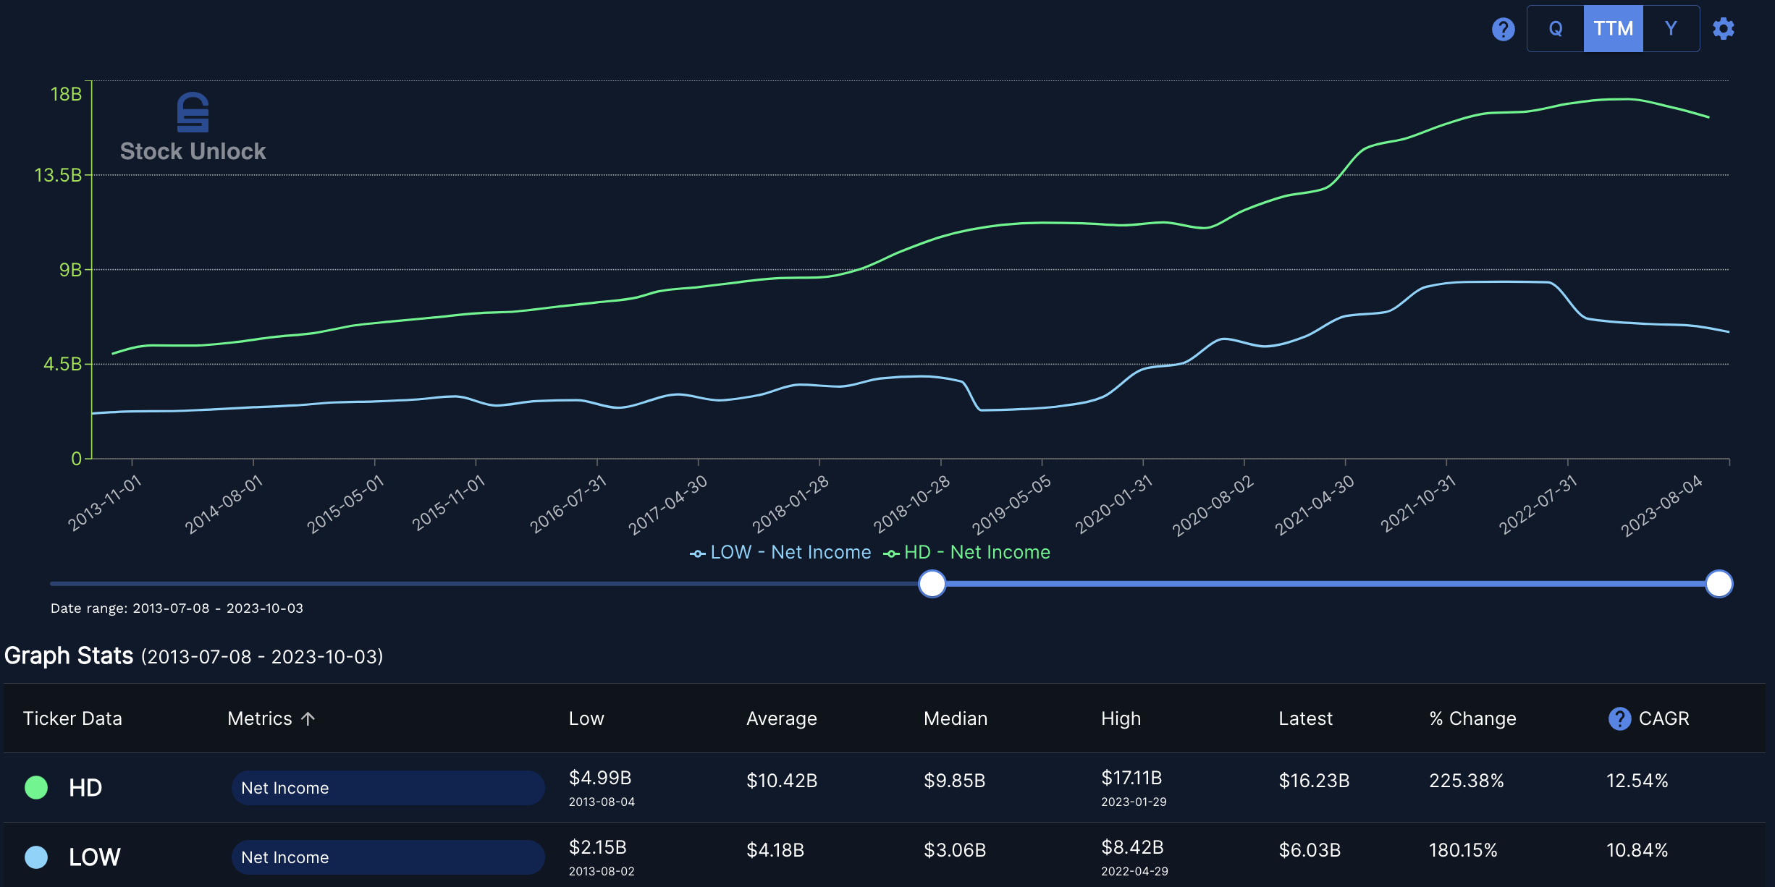
Task: Click LOW low date 2013-08-02
Action: click(602, 871)
